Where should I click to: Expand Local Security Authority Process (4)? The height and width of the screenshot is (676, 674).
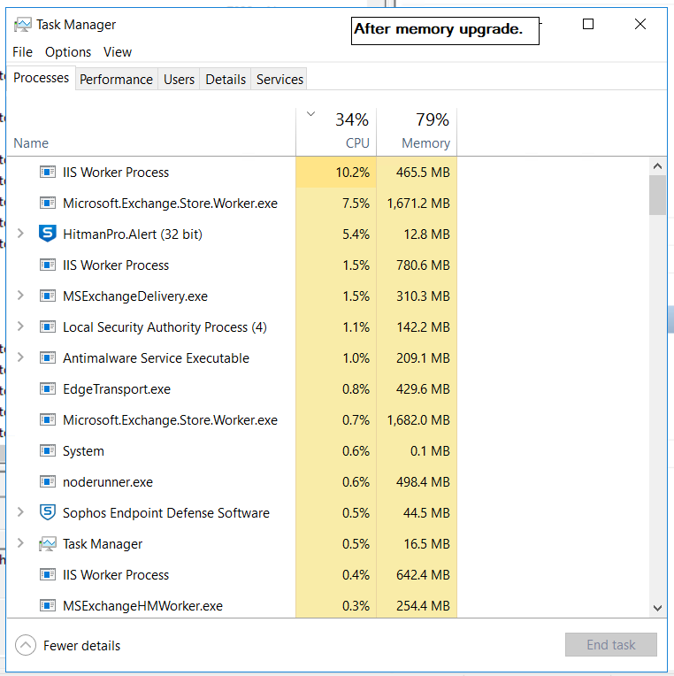pos(20,326)
